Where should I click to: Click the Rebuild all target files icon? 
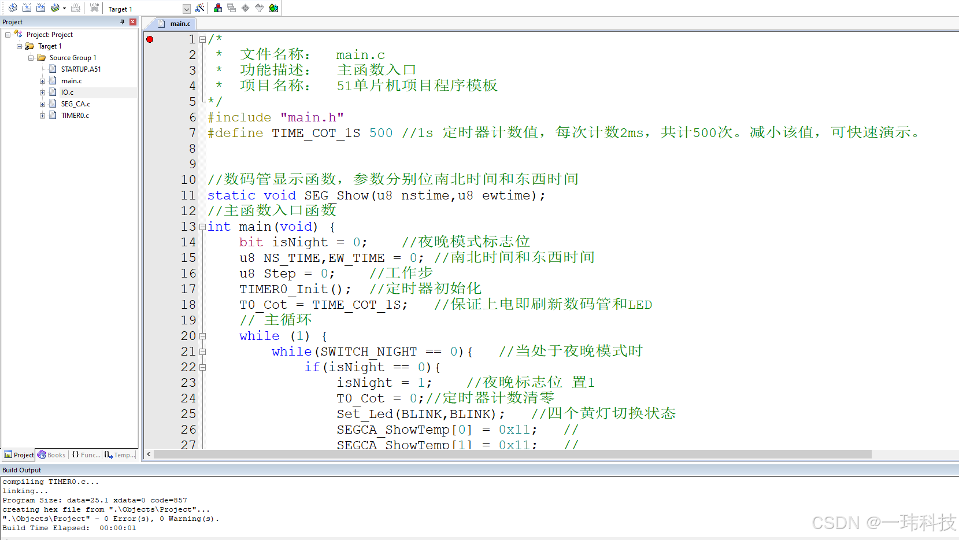point(40,8)
